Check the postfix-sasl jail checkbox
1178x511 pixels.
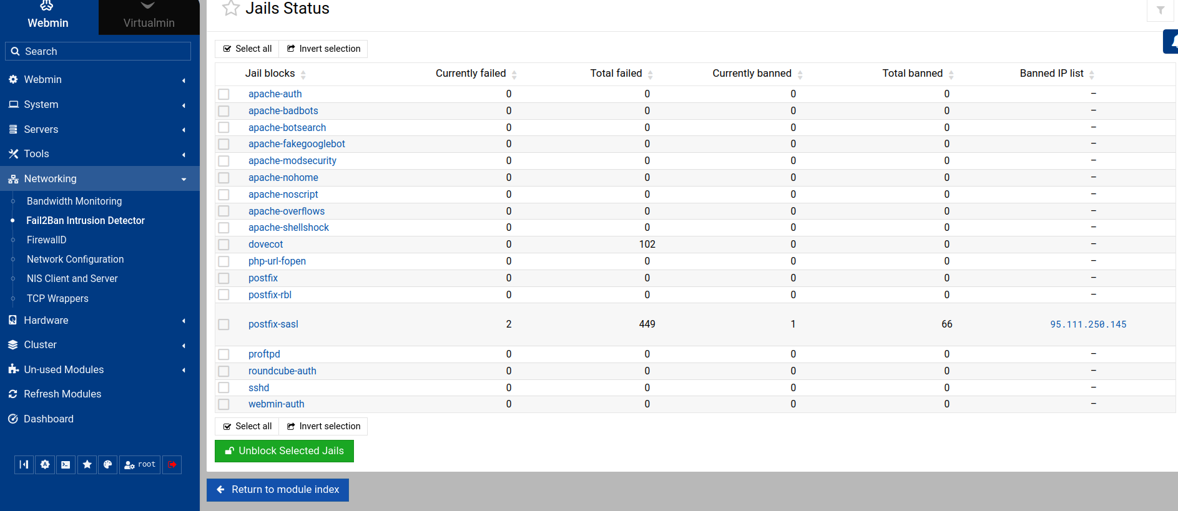pyautogui.click(x=223, y=324)
